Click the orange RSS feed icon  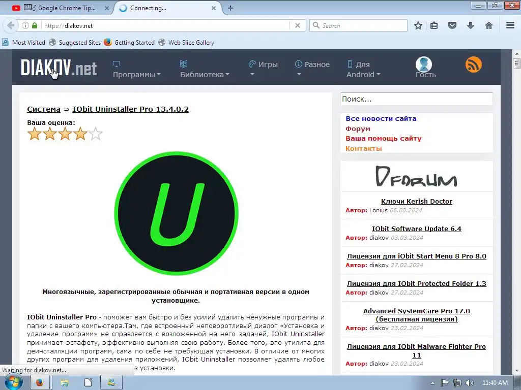tap(474, 64)
